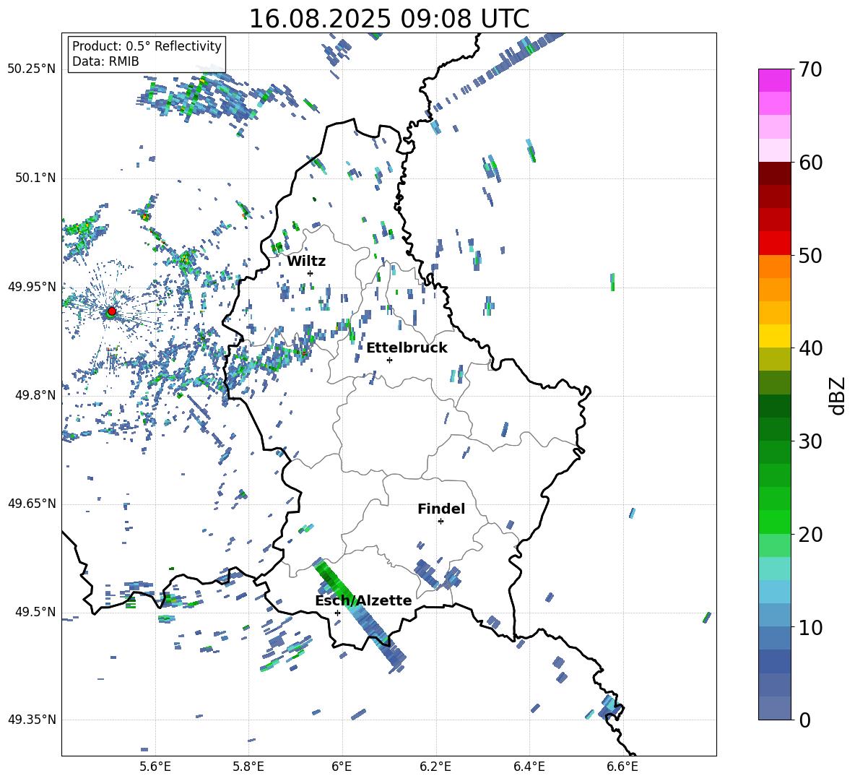This screenshot has height=781, width=855.
Task: Click the colorbar value 40
Action: tap(810, 348)
